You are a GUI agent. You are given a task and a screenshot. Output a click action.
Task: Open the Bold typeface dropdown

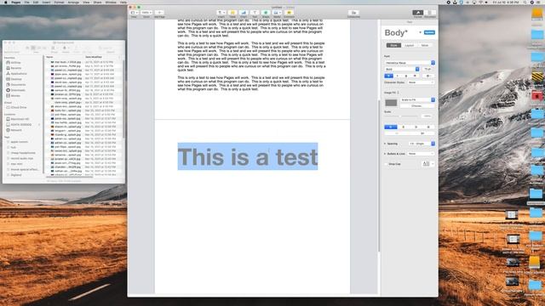click(401, 69)
